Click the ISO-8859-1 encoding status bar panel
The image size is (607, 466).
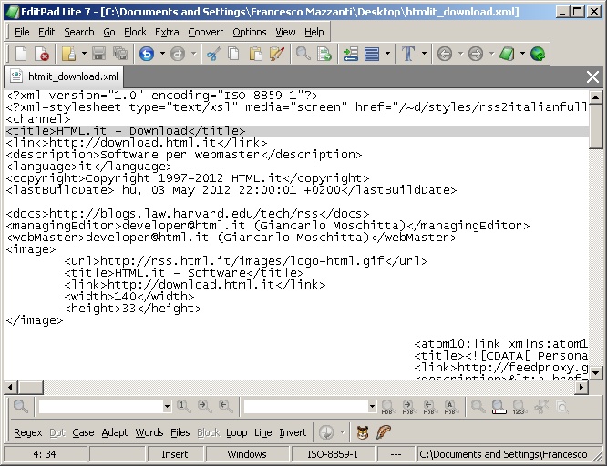pyautogui.click(x=333, y=454)
